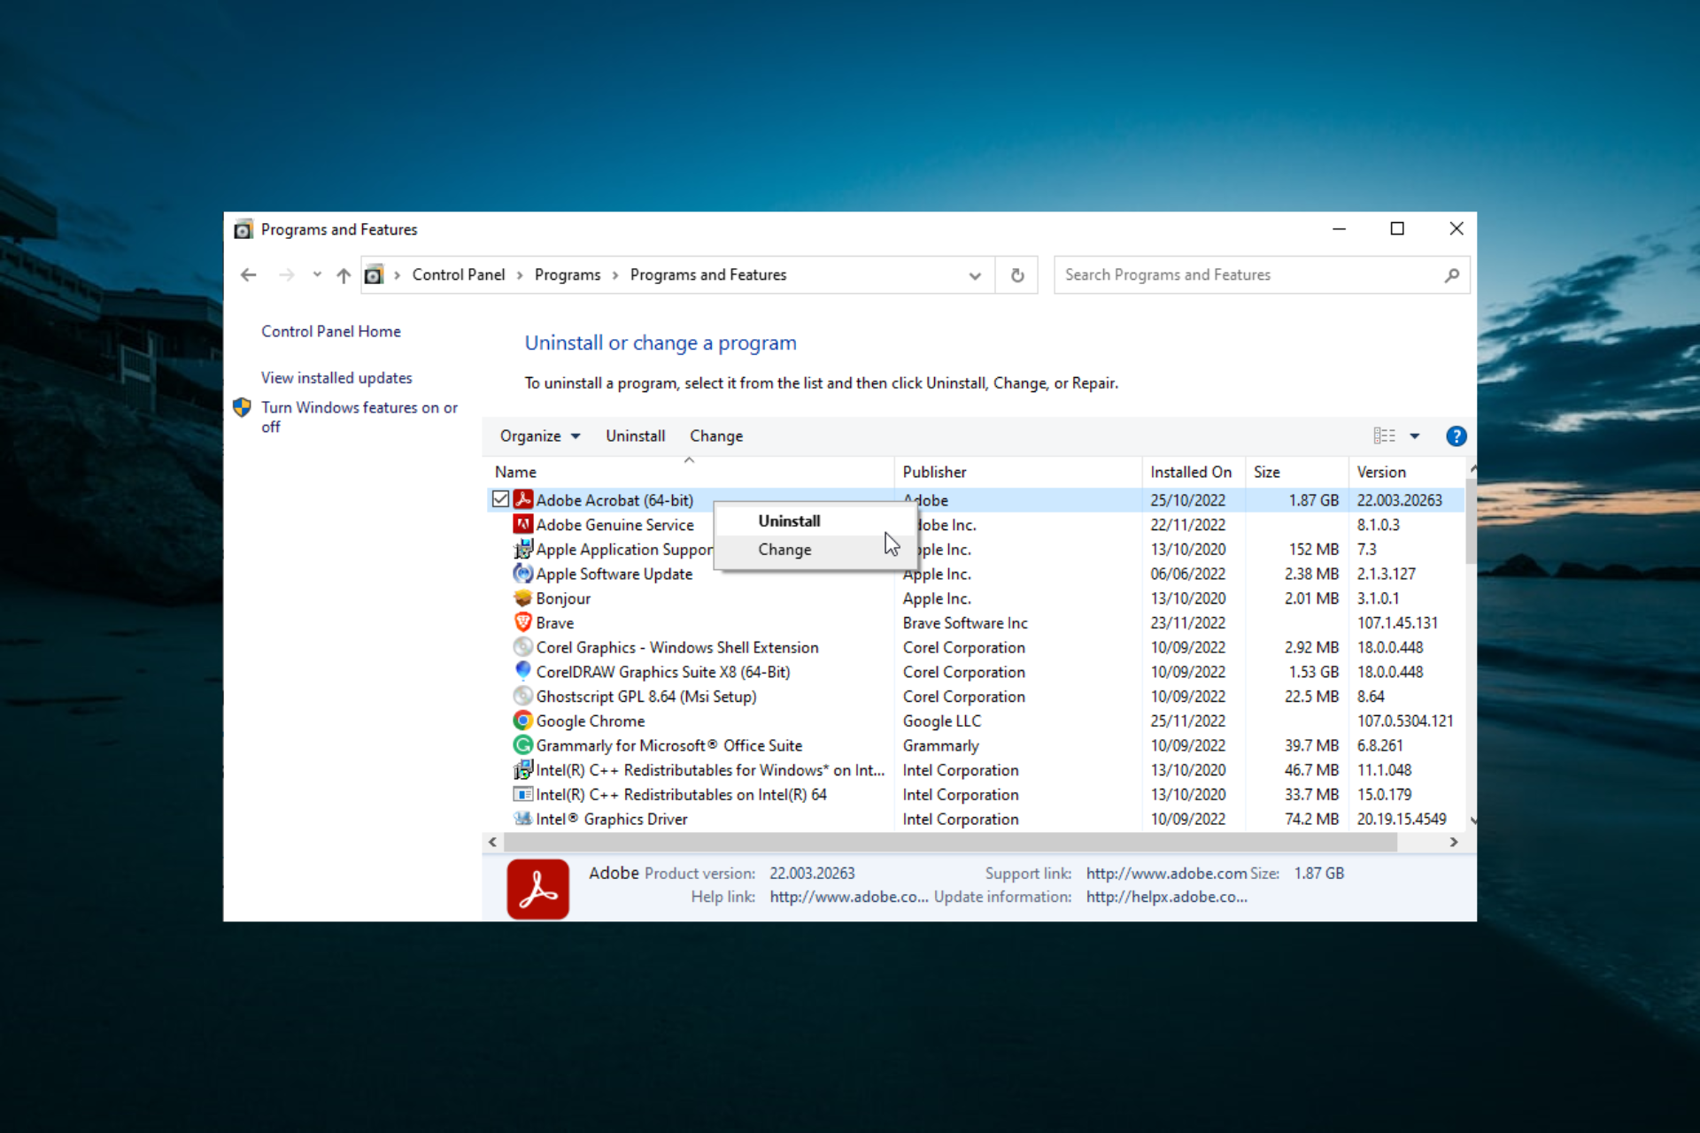Viewport: 1700px width, 1133px height.
Task: Click the search magnifier icon
Action: coord(1451,275)
